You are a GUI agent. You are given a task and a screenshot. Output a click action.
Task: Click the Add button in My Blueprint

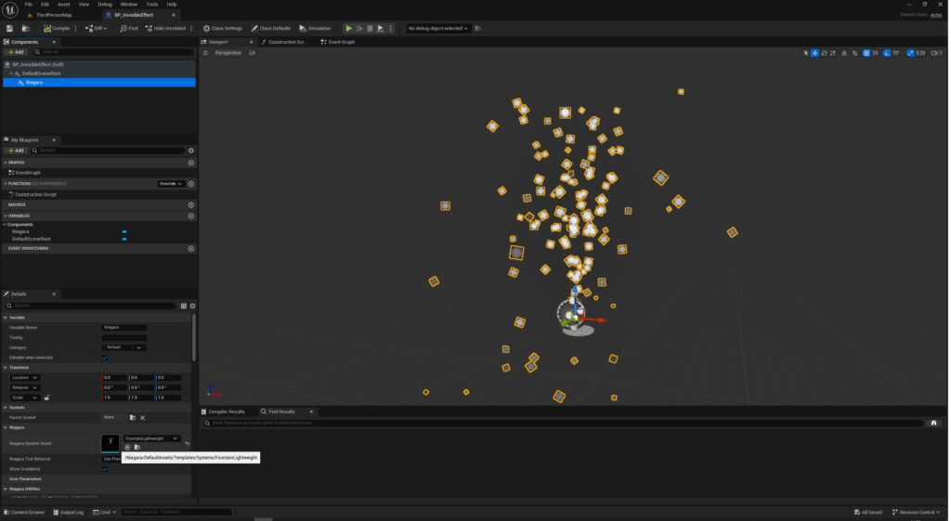tap(16, 150)
